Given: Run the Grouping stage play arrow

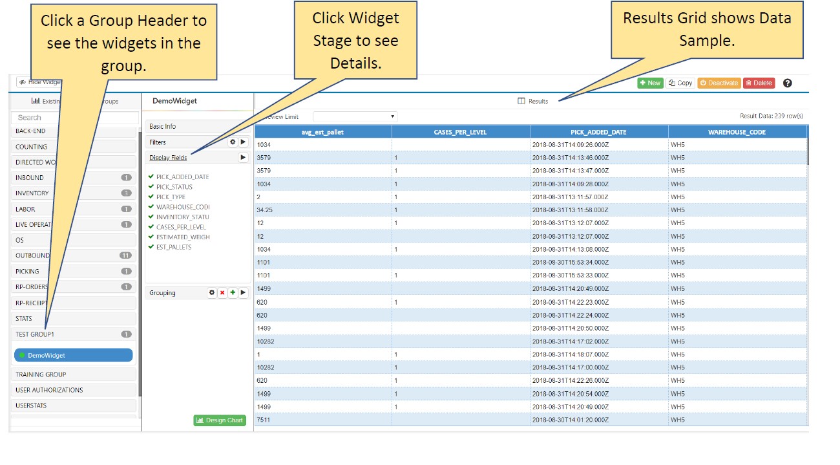Looking at the screenshot, I should (x=243, y=293).
